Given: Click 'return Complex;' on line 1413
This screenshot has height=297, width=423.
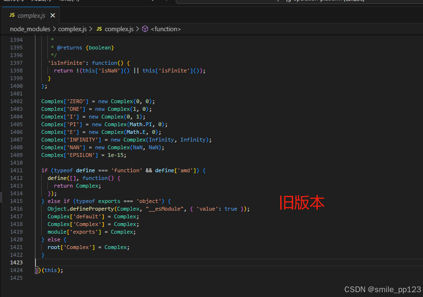Looking at the screenshot, I should pyautogui.click(x=78, y=186).
